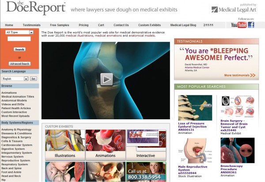Click the Medical Legal Art logo
The height and width of the screenshot is (182, 265).
[234, 9]
